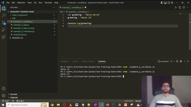
Task: Open the Run menu
Action: (41, 3)
